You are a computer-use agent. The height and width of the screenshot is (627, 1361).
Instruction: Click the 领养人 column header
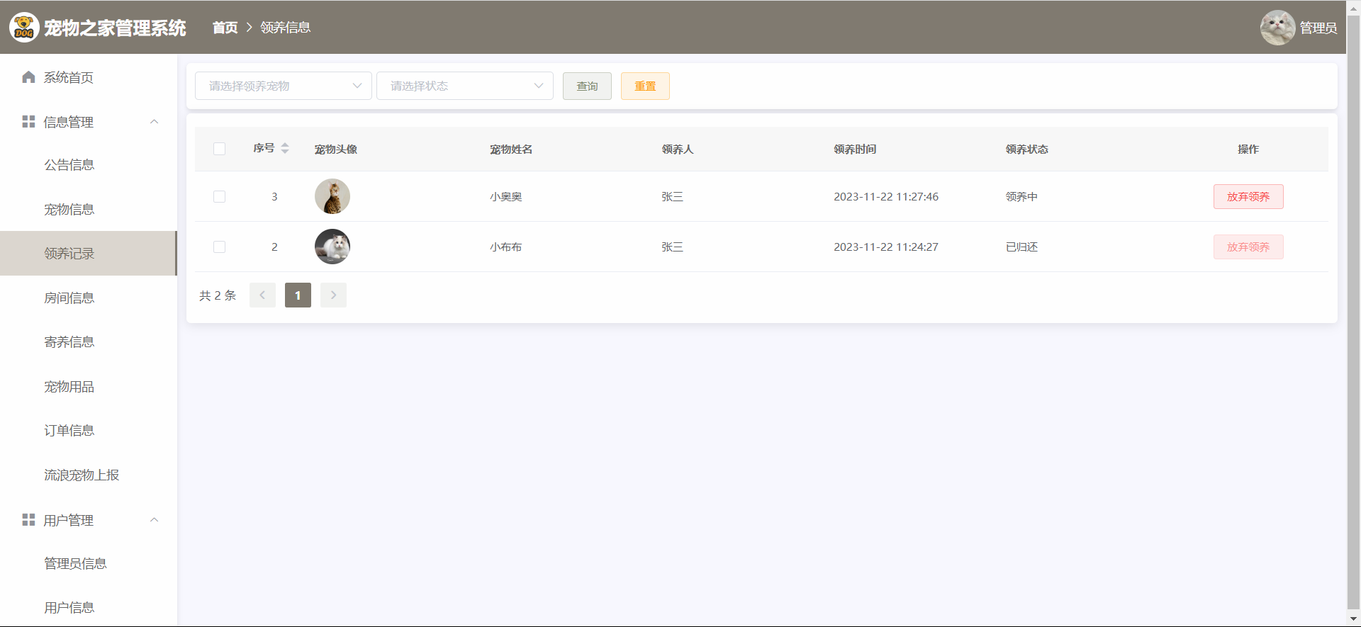click(678, 149)
